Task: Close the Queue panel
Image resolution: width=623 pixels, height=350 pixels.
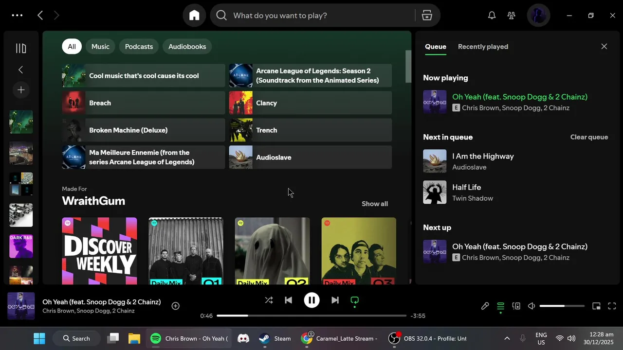Action: coord(604,47)
